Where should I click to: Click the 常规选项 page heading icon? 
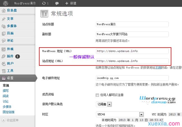coord(44,13)
